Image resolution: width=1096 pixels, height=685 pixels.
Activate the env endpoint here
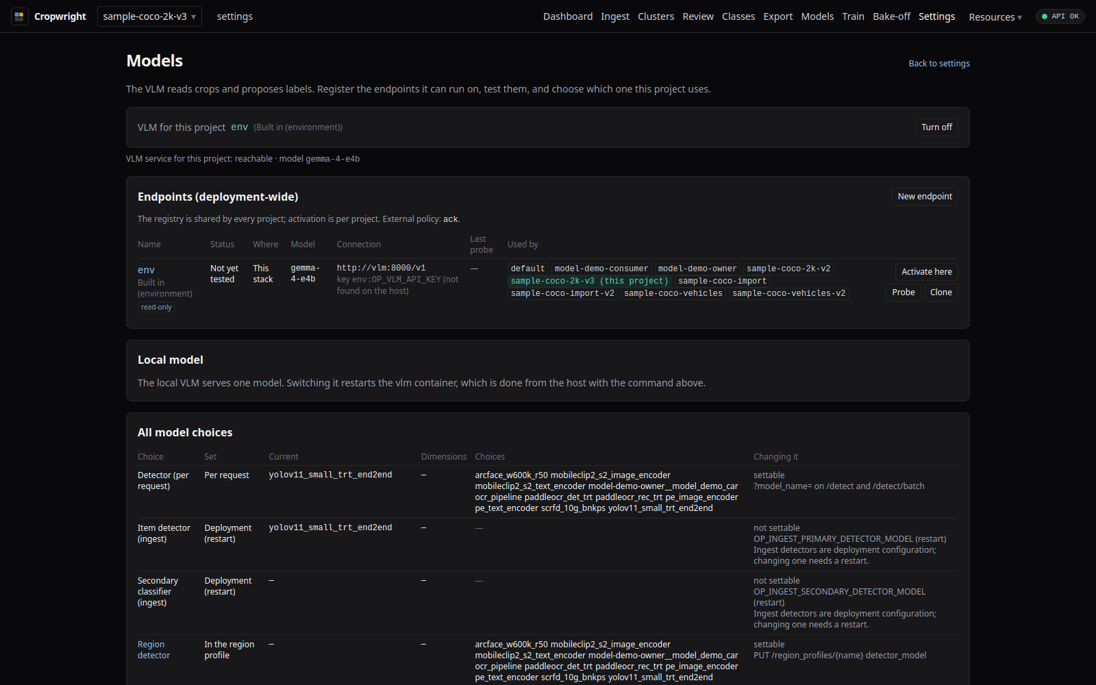[926, 272]
